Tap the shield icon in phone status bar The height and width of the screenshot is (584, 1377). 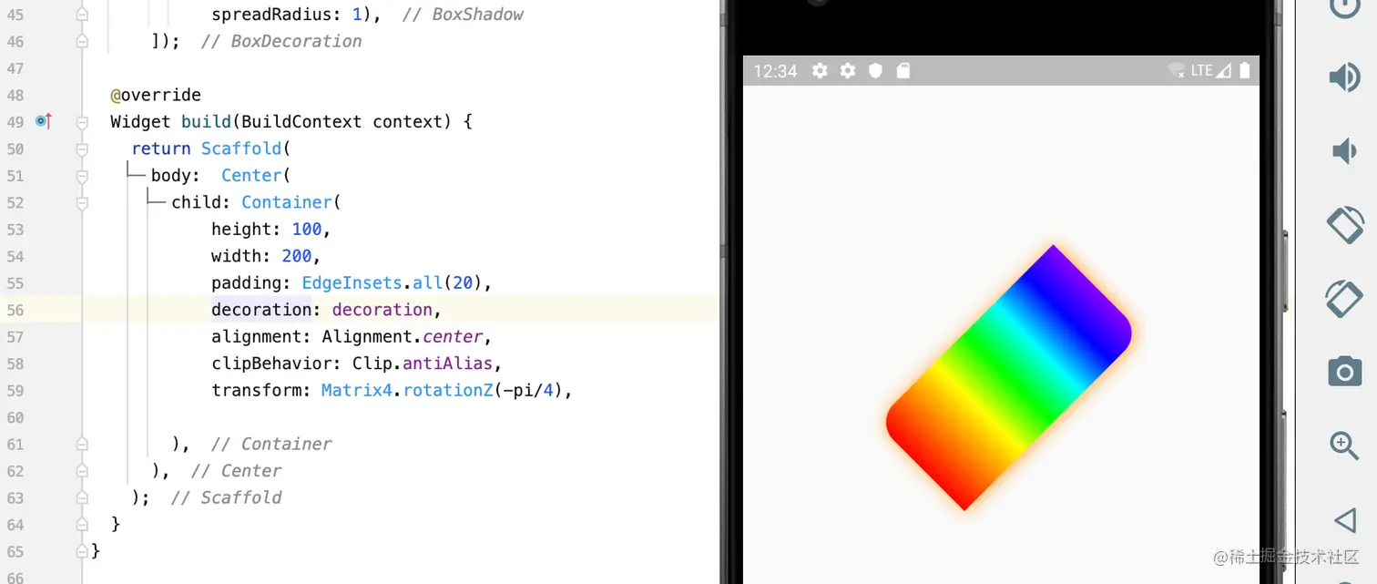pyautogui.click(x=876, y=71)
